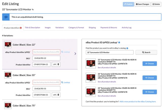Click the first product result monitor thumbnail
Screen dimensions: 162x110
[x=91, y=63]
